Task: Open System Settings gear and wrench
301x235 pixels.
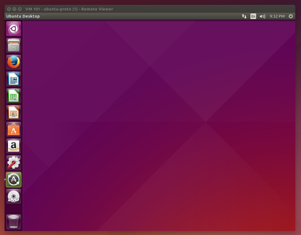Action: coord(14,163)
